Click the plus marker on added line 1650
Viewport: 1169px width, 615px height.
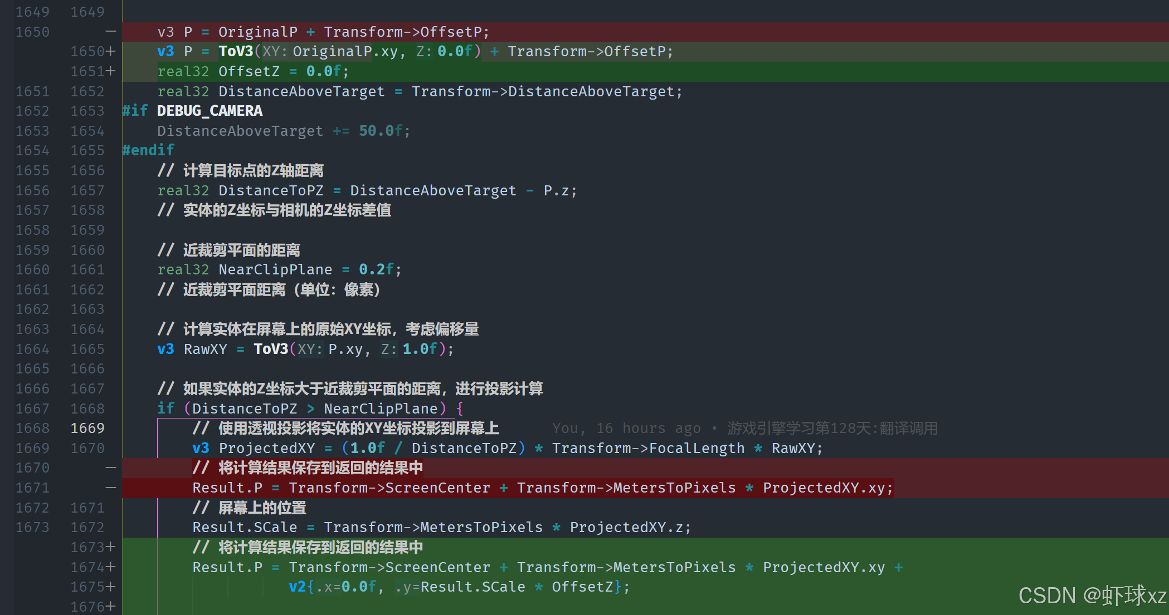coord(110,51)
